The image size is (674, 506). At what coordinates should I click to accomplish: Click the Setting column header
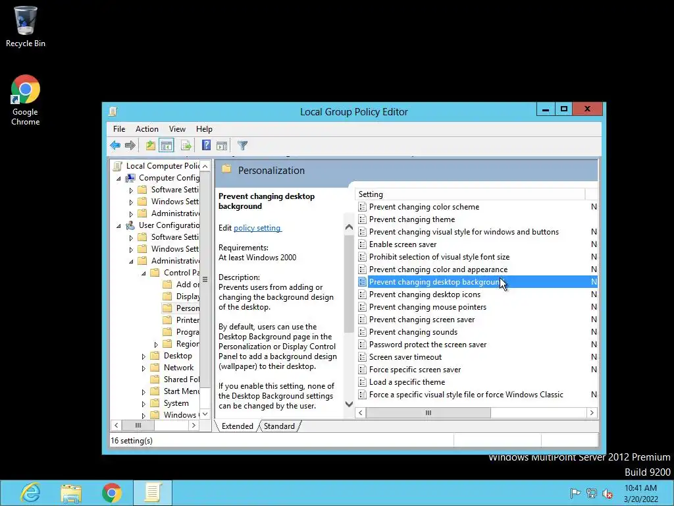coord(471,194)
